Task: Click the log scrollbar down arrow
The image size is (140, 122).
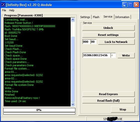Action: pyautogui.click(x=73, y=104)
